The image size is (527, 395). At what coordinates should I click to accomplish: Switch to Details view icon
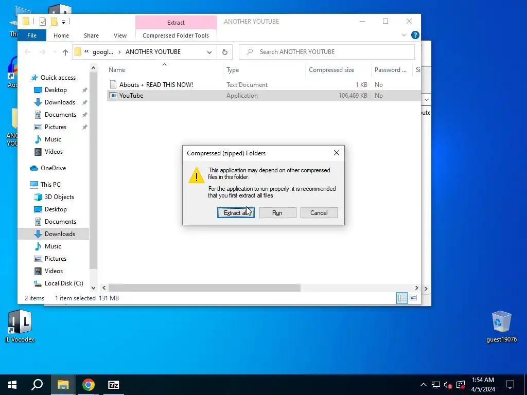tap(402, 298)
